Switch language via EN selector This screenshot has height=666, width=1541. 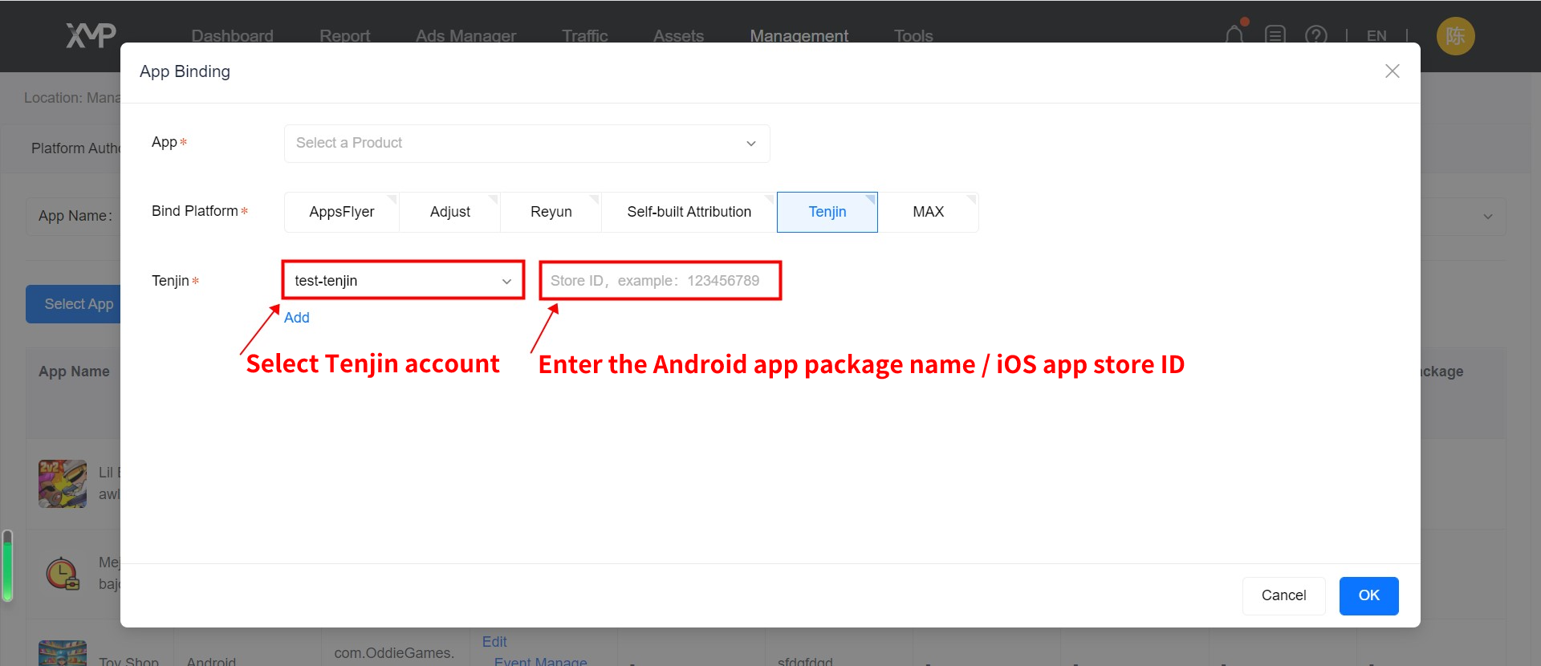pos(1376,35)
